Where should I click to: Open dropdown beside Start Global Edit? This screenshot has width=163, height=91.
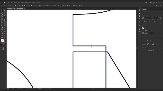pos(161,50)
